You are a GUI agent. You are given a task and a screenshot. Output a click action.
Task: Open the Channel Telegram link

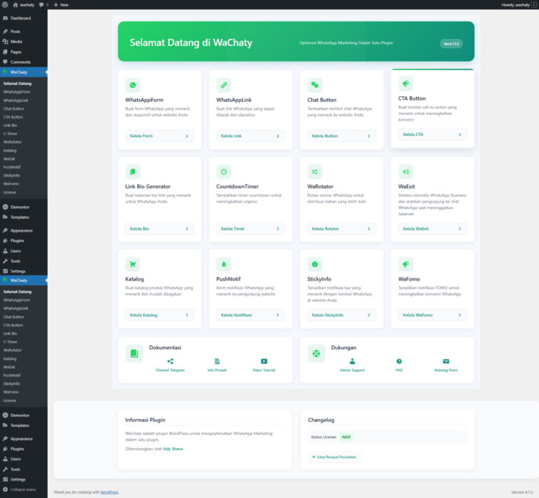click(170, 365)
